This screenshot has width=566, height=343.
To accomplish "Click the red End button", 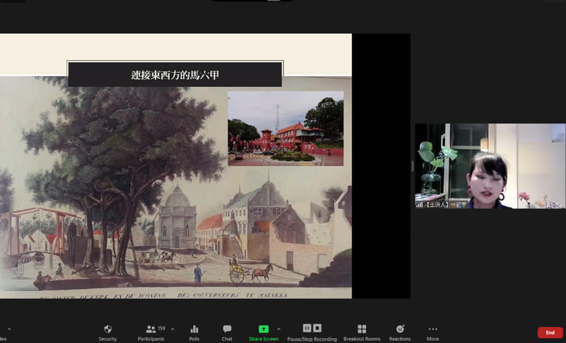I will 550,332.
